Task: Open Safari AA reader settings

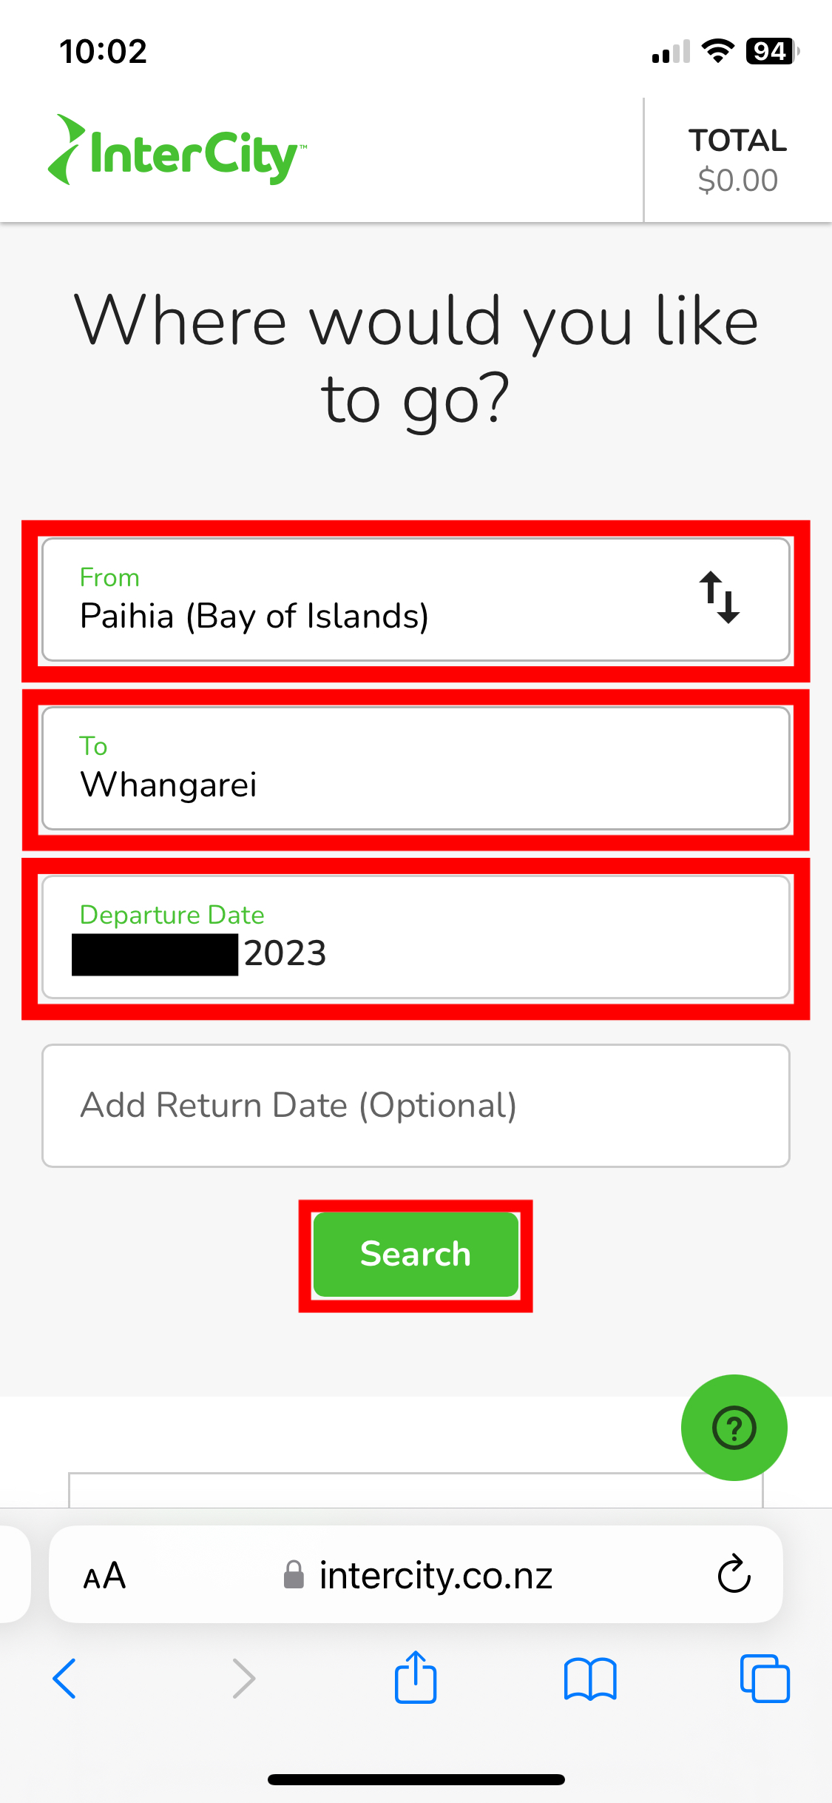Action: point(104,1575)
